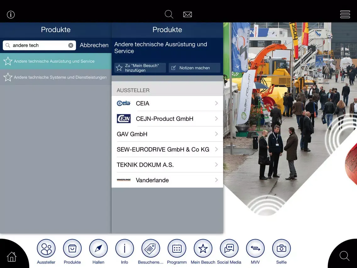Favorite 'Andere technische Systeme und Dienstleistungen' star
Viewport: 357px width, 268px height.
pyautogui.click(x=8, y=77)
